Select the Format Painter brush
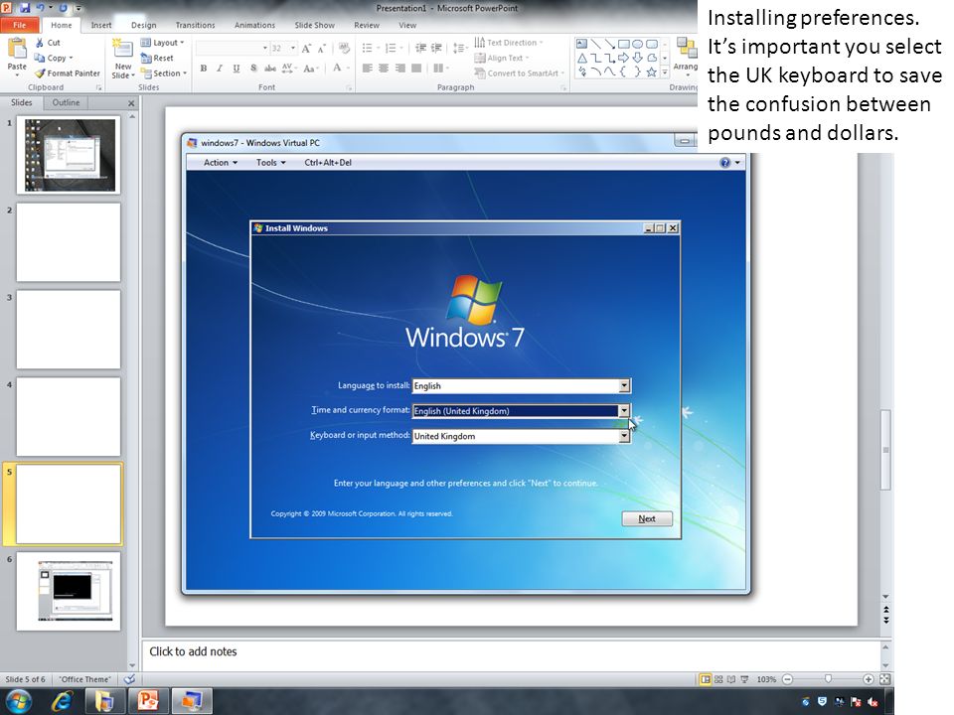Viewport: 954px width, 715px height. point(40,72)
